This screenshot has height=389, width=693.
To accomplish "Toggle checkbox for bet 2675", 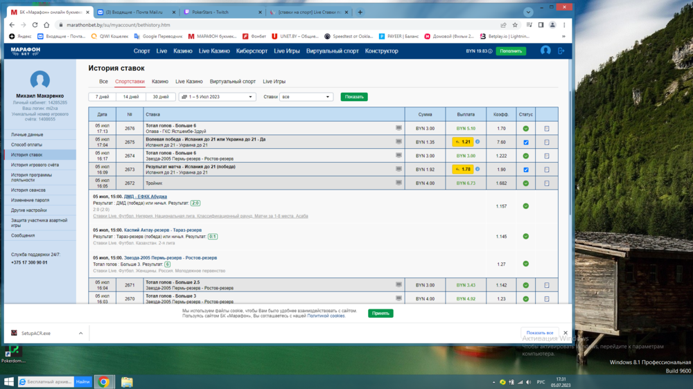I will tap(525, 143).
